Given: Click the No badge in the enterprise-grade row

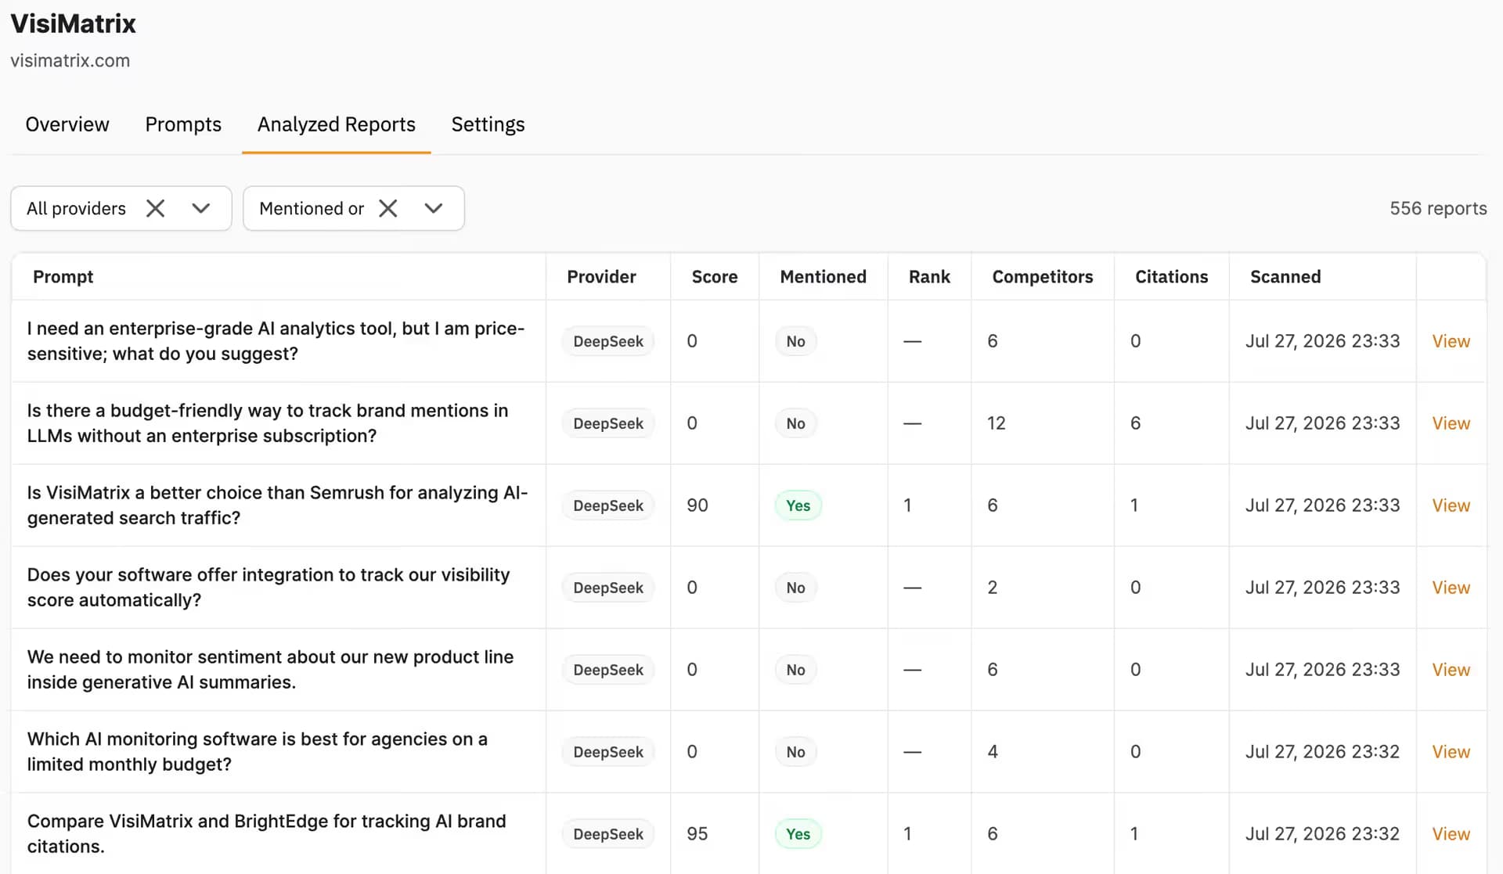Looking at the screenshot, I should pyautogui.click(x=796, y=341).
